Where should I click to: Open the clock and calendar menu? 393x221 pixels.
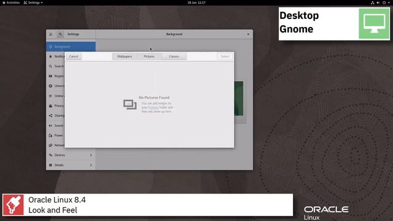(x=196, y=2)
